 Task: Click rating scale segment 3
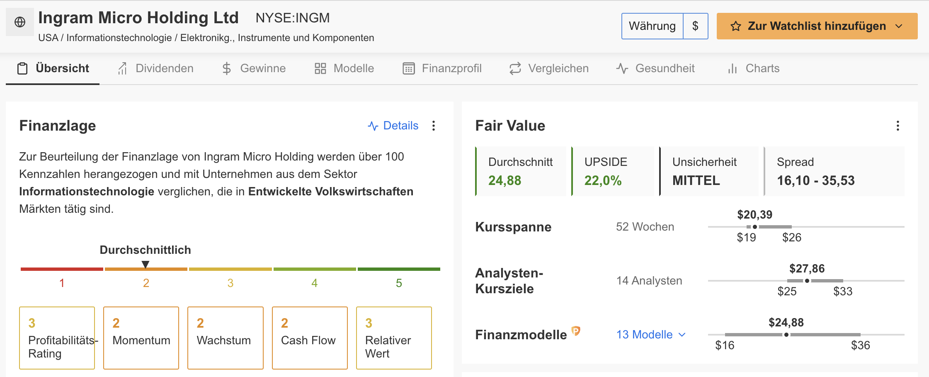pos(230,269)
